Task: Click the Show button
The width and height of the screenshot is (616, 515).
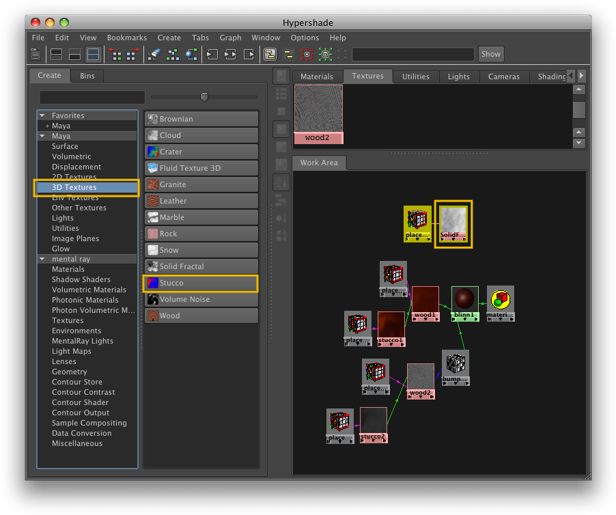Action: (x=490, y=54)
